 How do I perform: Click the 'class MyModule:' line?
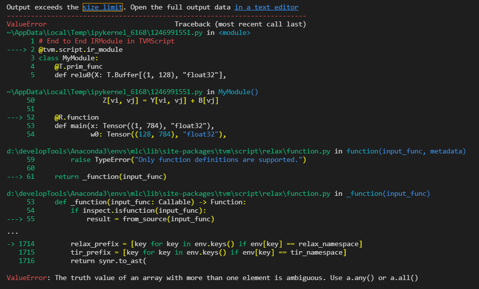tap(68, 58)
